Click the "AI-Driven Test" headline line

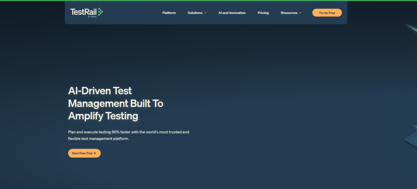pos(100,90)
